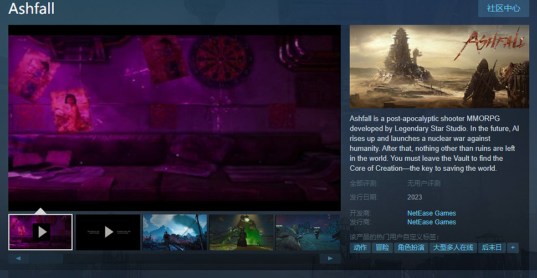Select the 冒险 tag
This screenshot has width=537, height=278.
point(382,248)
